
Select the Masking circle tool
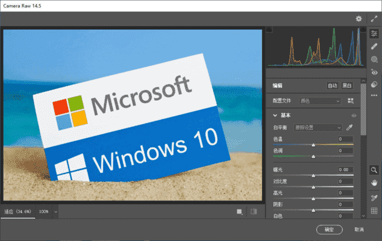point(374,59)
